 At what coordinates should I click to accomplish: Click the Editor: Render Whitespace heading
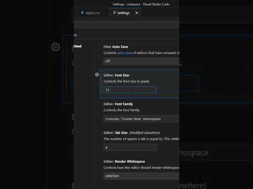(x=124, y=161)
